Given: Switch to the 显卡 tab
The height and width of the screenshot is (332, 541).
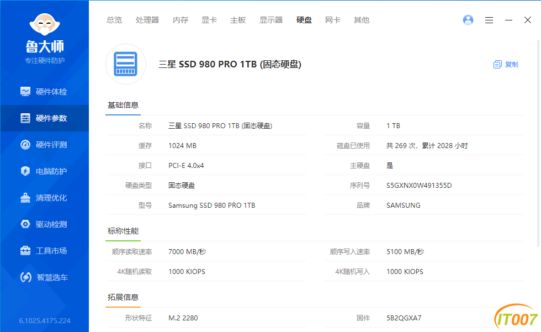Looking at the screenshot, I should (x=209, y=20).
